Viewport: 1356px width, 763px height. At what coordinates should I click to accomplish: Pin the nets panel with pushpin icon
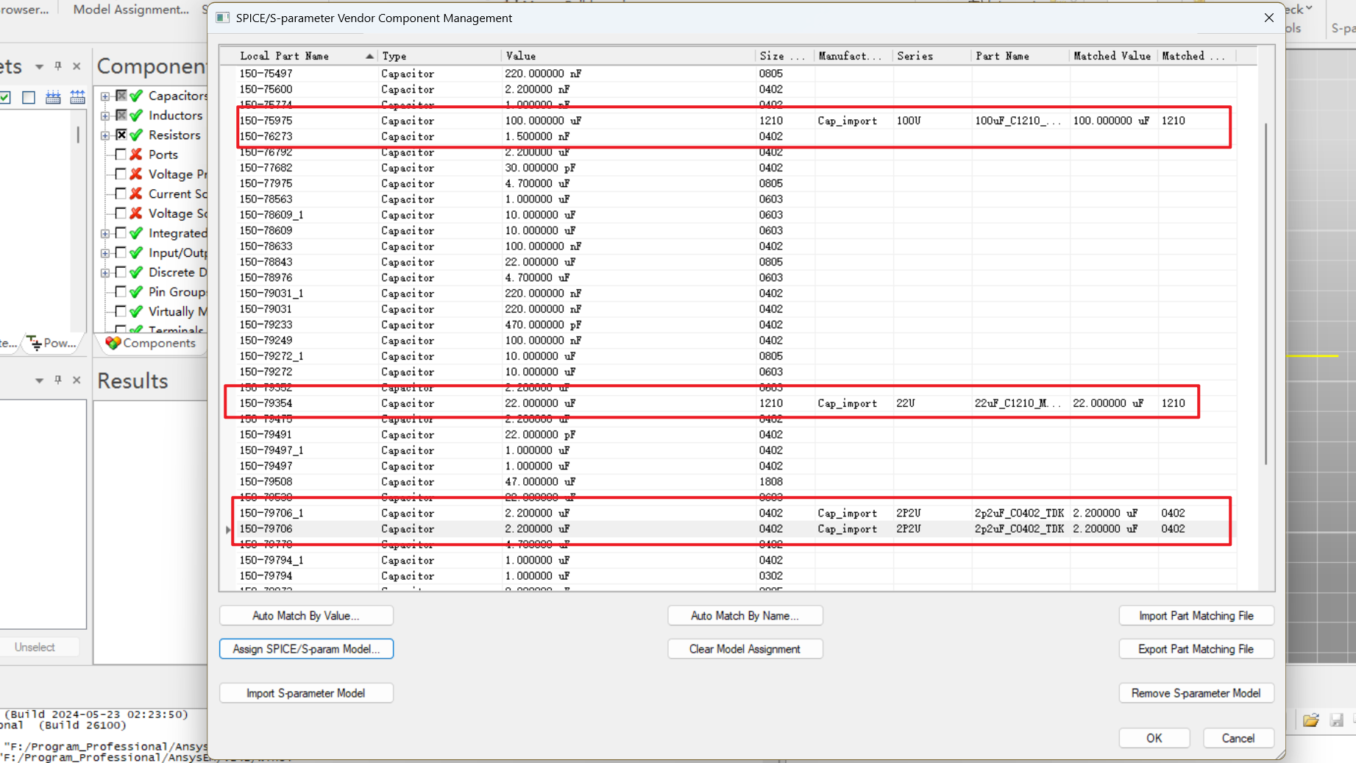pyautogui.click(x=58, y=66)
